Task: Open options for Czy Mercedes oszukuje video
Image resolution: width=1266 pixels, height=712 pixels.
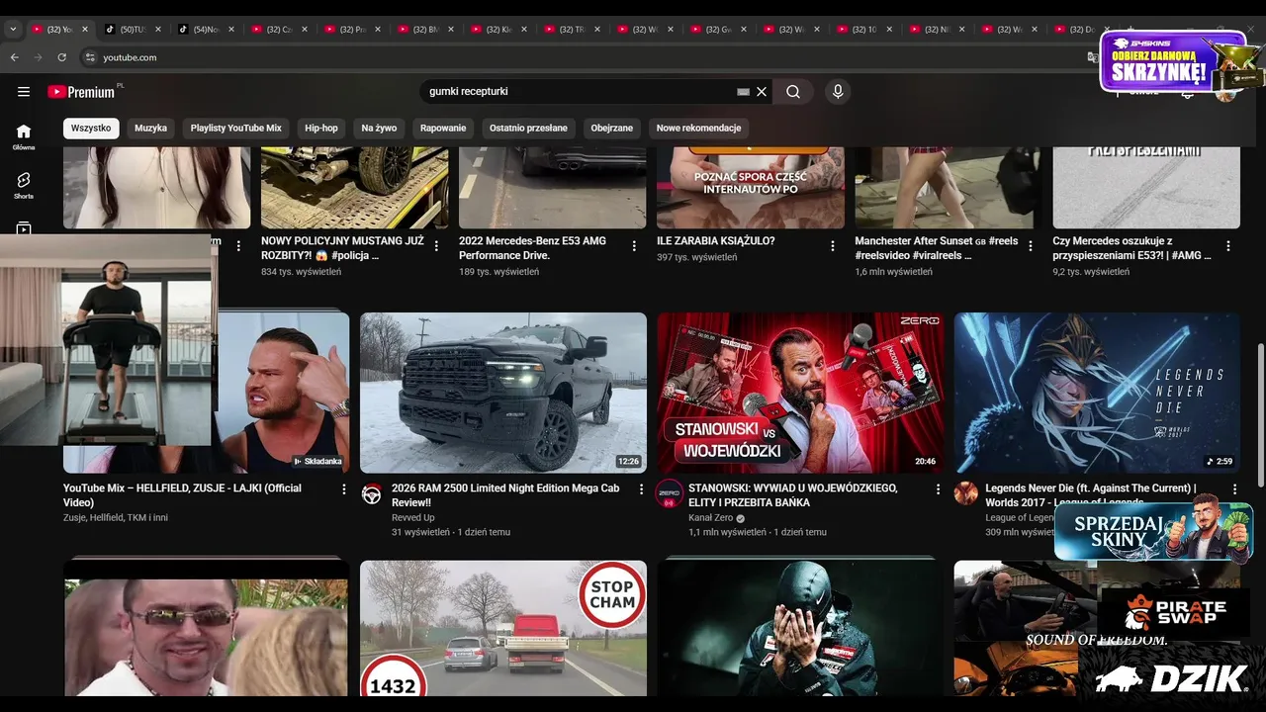Action: click(x=1228, y=246)
